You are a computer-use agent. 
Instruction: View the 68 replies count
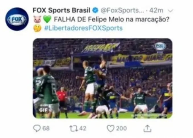(x=46, y=128)
